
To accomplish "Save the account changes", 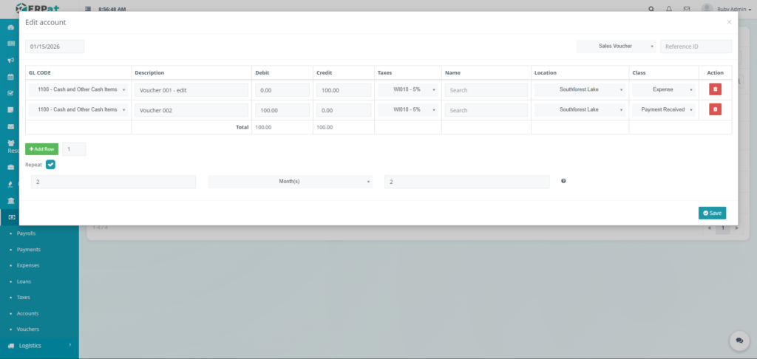I will [712, 213].
